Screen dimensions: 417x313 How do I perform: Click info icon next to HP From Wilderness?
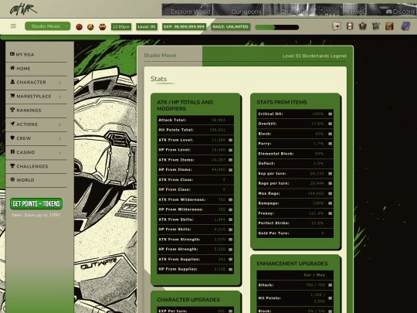point(231,209)
